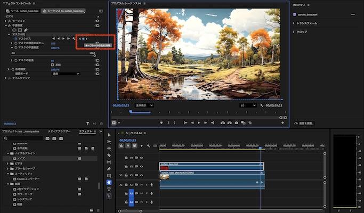Toggle the mask 反転 (invert) checkbox
Image resolution: width=364 pixels, height=213 pixels.
coord(52,64)
